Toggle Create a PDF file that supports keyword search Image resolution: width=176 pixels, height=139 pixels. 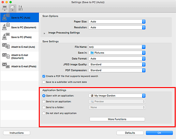44,76
